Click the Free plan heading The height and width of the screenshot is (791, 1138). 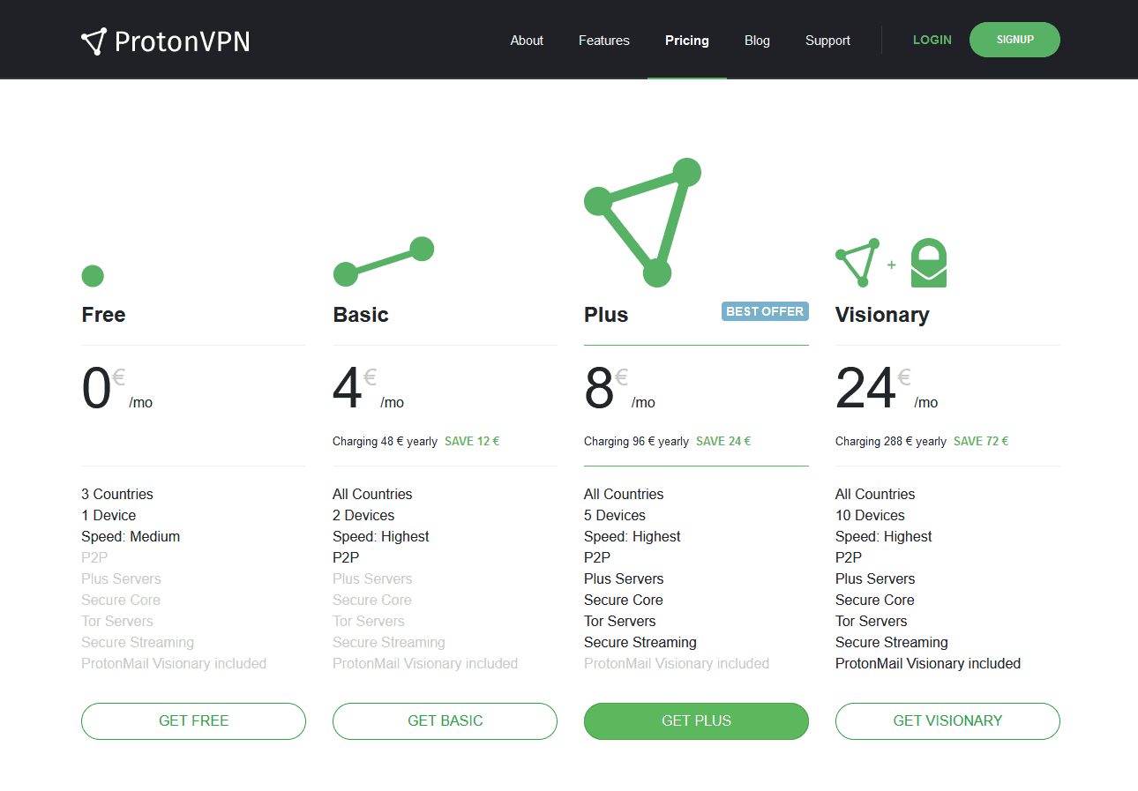pos(103,315)
